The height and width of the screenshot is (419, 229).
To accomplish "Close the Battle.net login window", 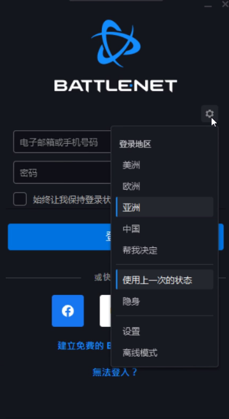I will (225, 4).
